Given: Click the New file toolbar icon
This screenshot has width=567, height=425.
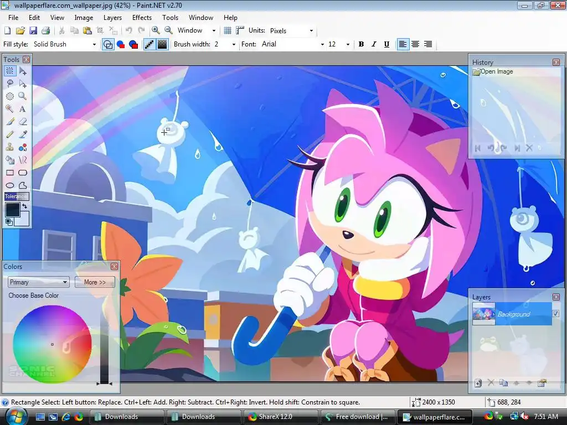Looking at the screenshot, I should pyautogui.click(x=7, y=31).
